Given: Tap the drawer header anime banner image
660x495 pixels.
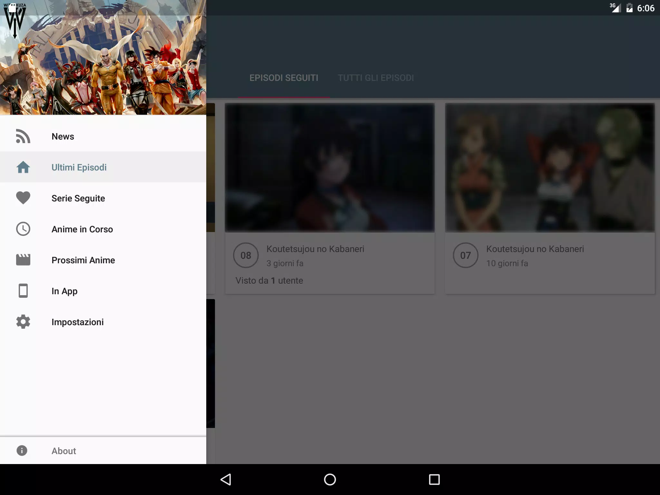Looking at the screenshot, I should click(103, 57).
